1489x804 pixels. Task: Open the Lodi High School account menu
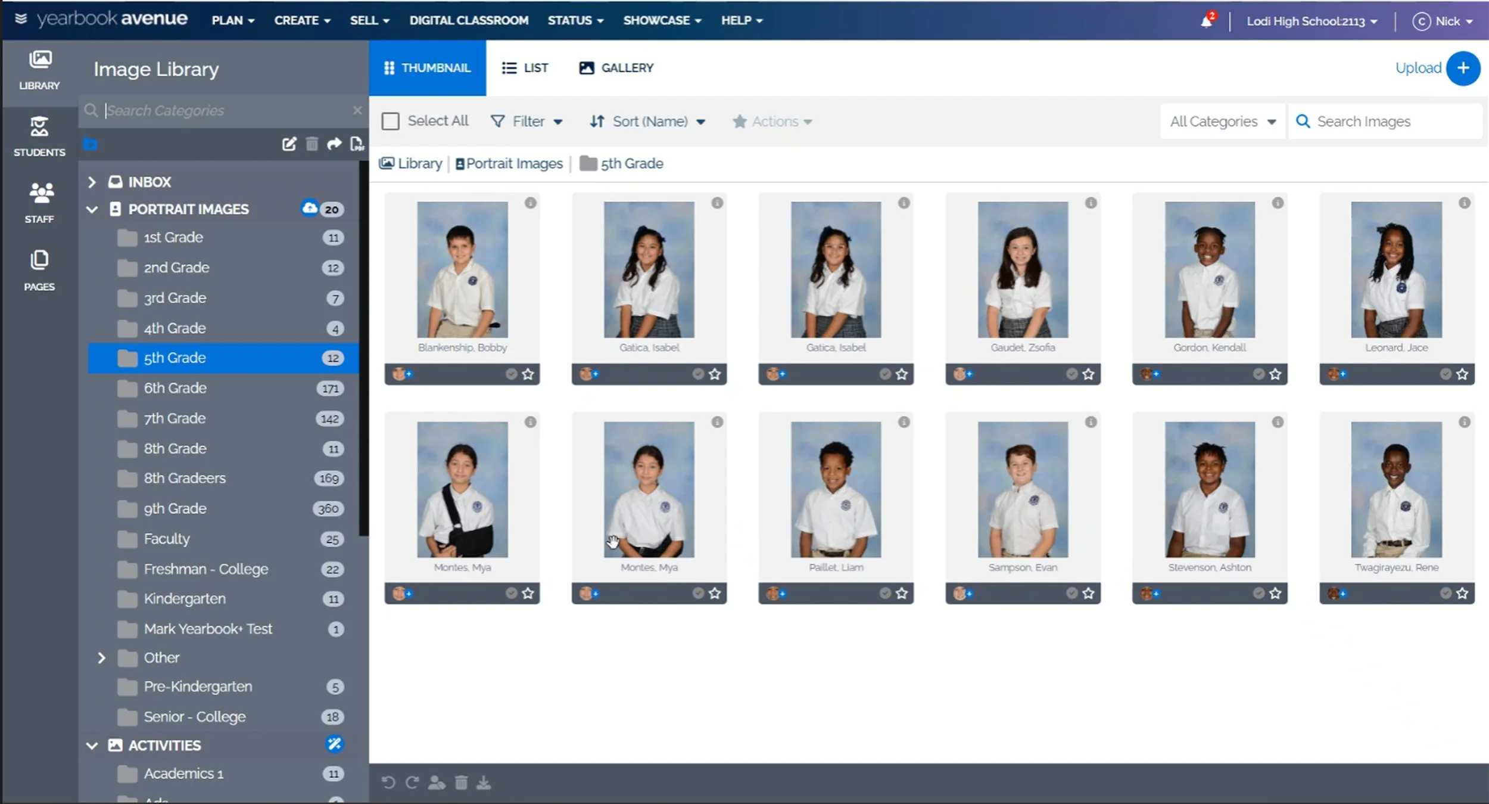coord(1312,21)
